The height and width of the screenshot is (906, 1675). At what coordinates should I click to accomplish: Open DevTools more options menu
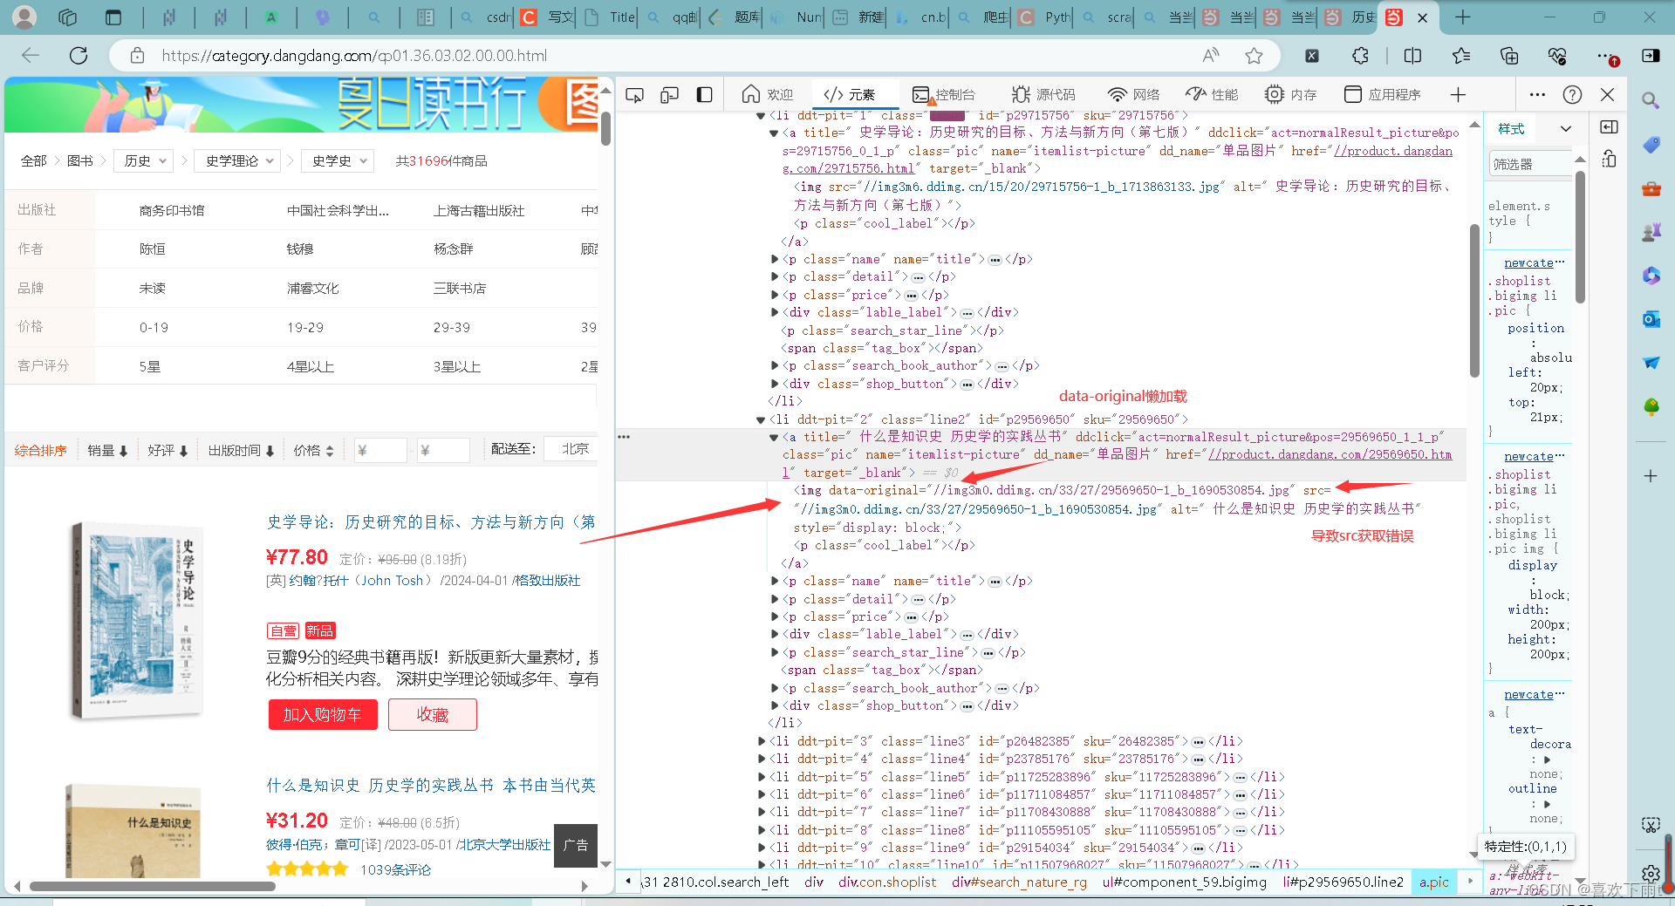tap(1537, 95)
